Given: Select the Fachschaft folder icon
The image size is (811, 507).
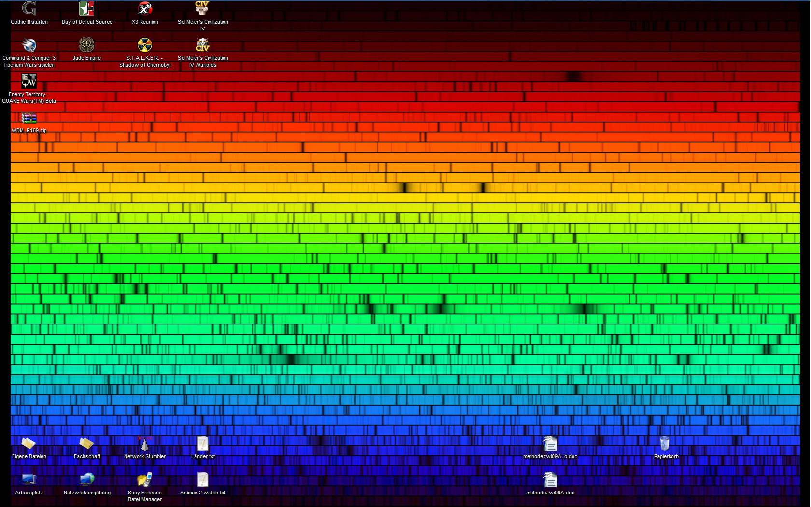Looking at the screenshot, I should [x=87, y=444].
